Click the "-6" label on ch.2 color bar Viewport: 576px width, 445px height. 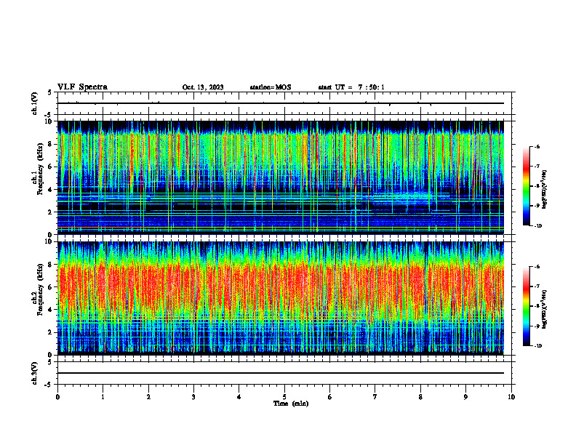click(x=537, y=267)
